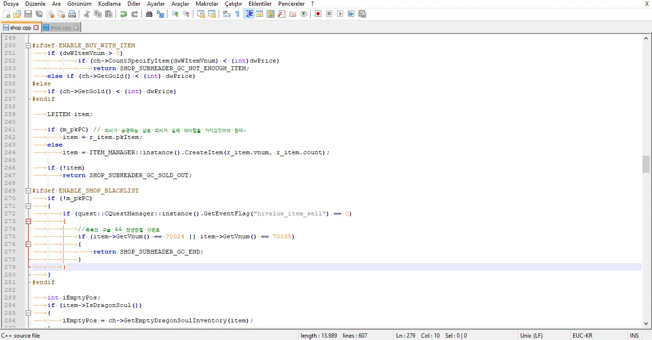
Task: Start macro recording with the red dot icon
Action: (318, 14)
